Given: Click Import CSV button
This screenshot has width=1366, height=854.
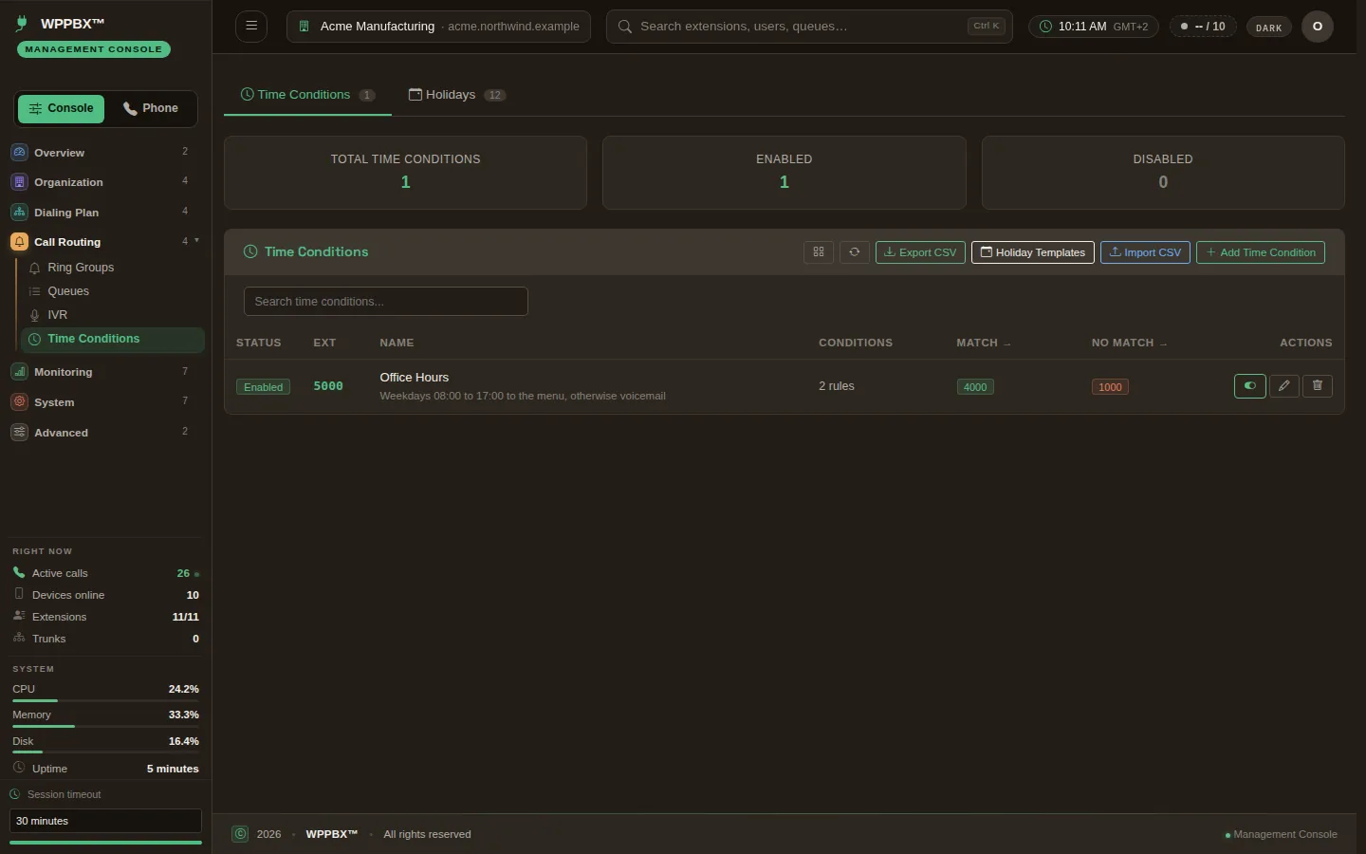Looking at the screenshot, I should tap(1145, 252).
